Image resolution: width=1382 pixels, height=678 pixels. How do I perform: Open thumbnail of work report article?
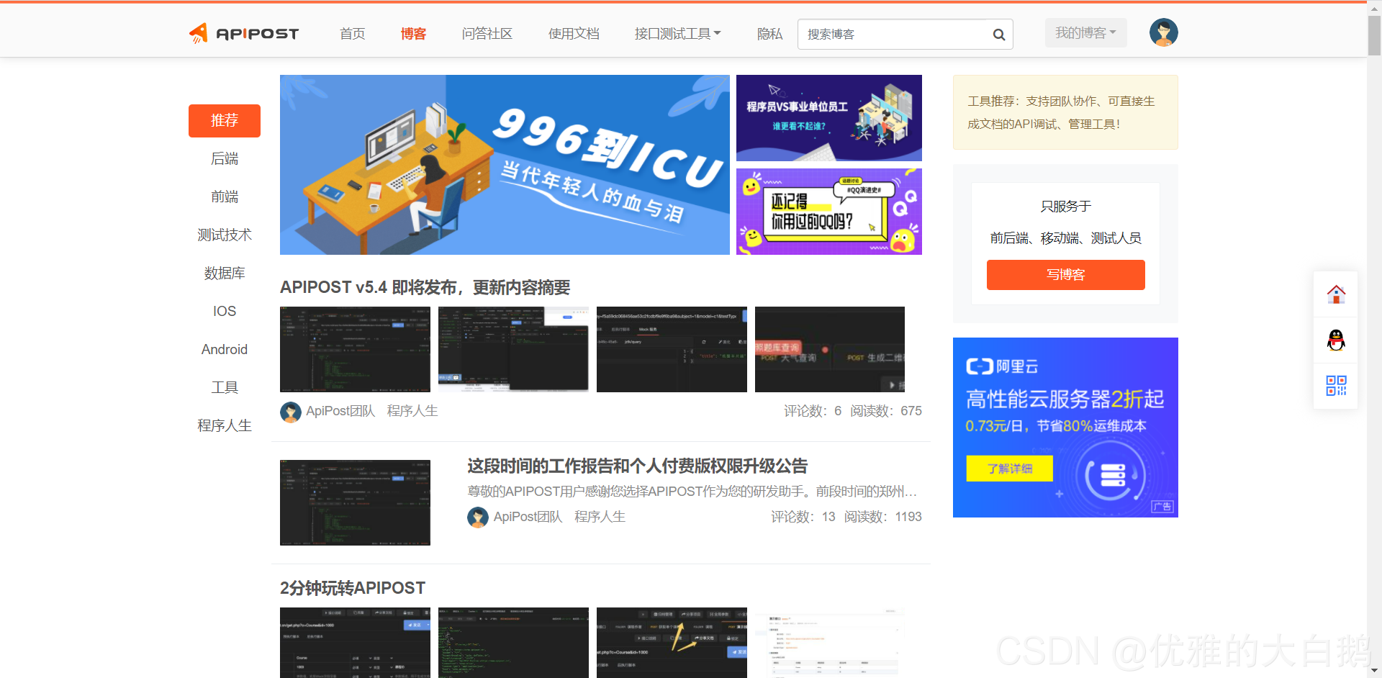(x=355, y=502)
